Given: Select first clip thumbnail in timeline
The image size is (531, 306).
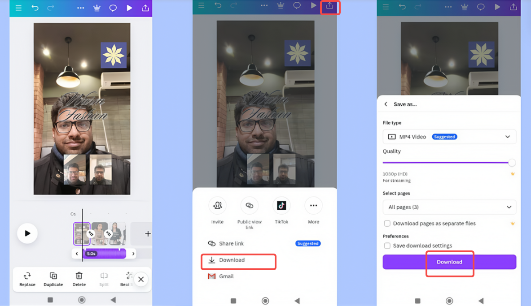Looking at the screenshot, I should pos(82,233).
